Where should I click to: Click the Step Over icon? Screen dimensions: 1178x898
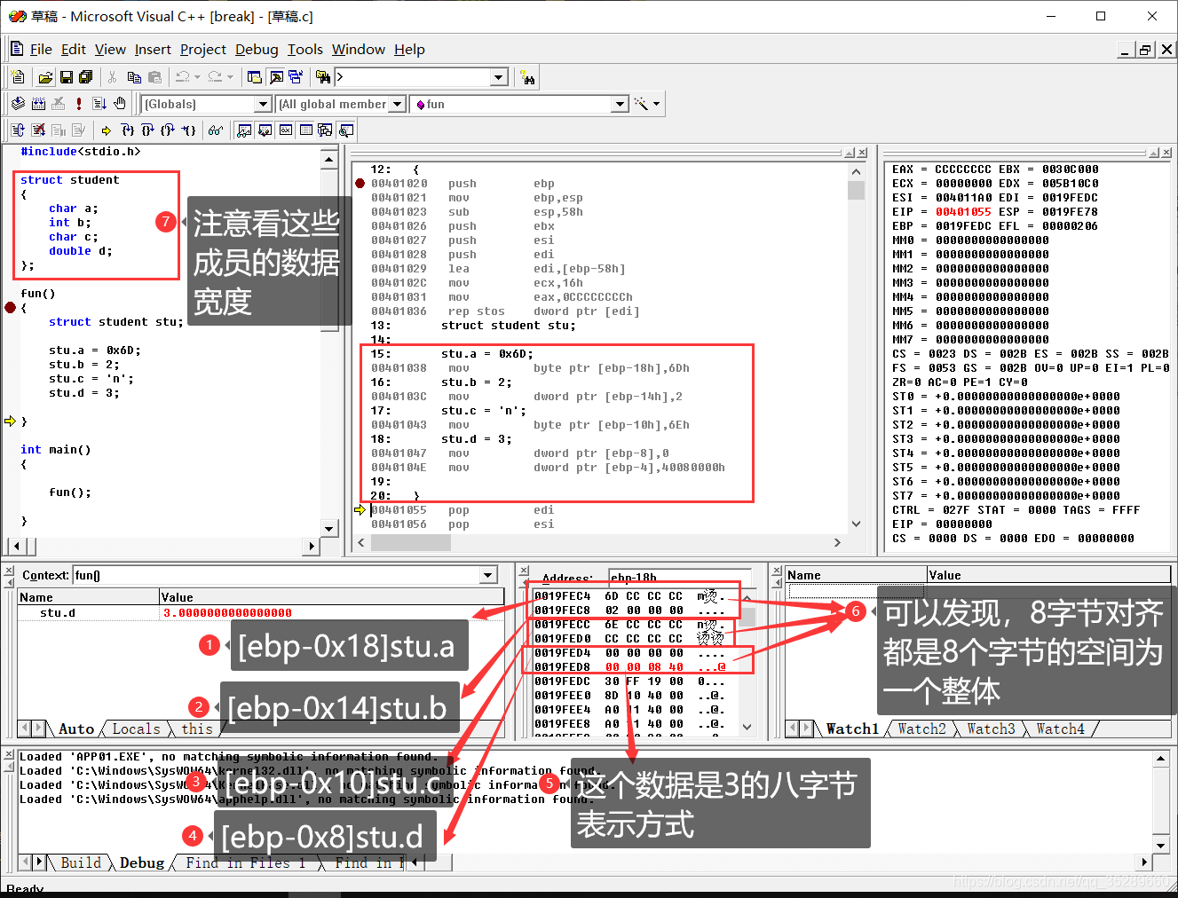[147, 130]
